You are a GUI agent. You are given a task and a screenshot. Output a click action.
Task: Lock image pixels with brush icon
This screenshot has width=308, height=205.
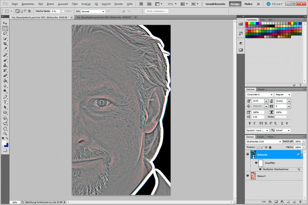tap(262, 147)
